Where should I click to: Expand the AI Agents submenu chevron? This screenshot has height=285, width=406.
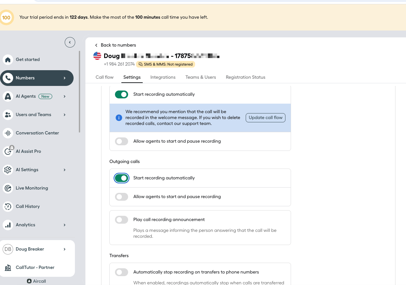click(64, 96)
